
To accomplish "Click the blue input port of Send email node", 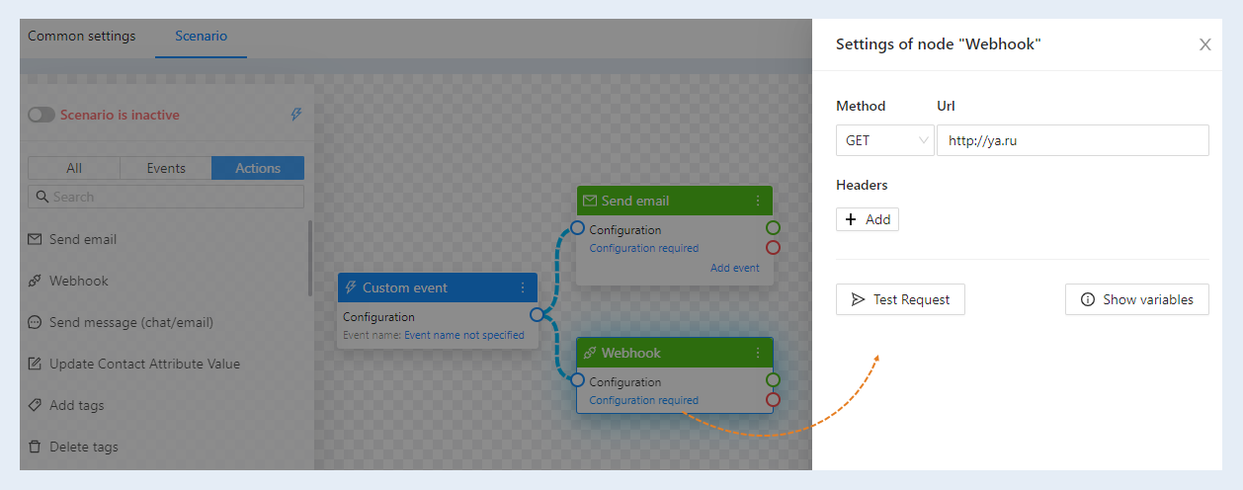I will pyautogui.click(x=577, y=228).
